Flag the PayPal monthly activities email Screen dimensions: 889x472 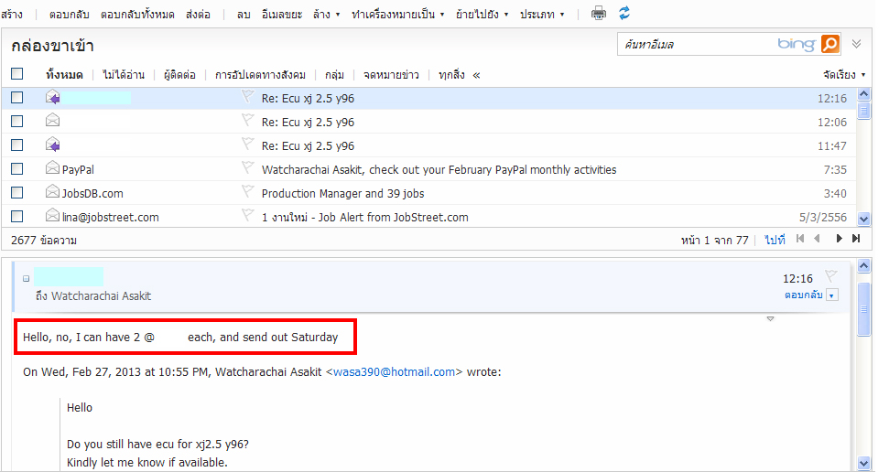tap(246, 167)
